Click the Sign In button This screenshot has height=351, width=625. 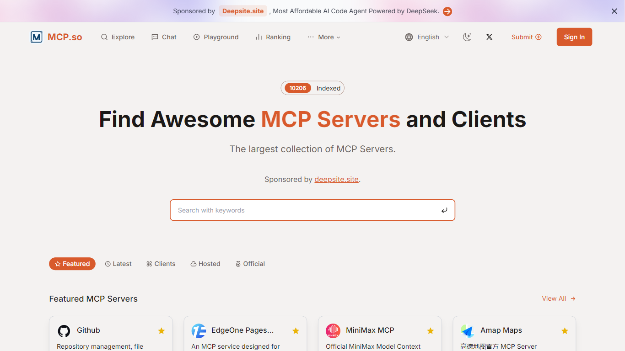574,37
